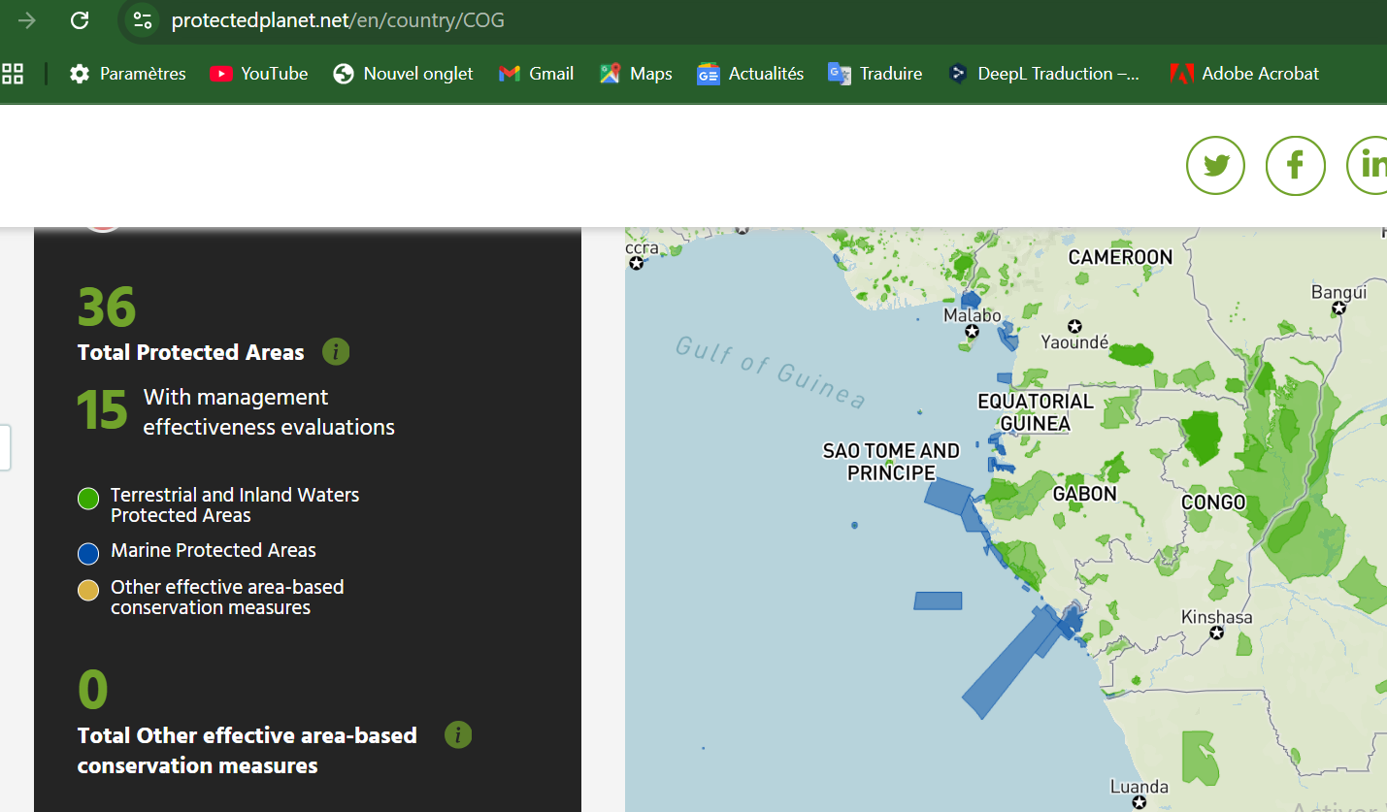Click the Kinshasa city marker on map
The height and width of the screenshot is (812, 1387).
coord(1217,633)
